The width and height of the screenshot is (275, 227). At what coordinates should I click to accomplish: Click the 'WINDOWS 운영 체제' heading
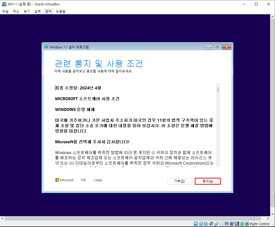pyautogui.click(x=75, y=109)
